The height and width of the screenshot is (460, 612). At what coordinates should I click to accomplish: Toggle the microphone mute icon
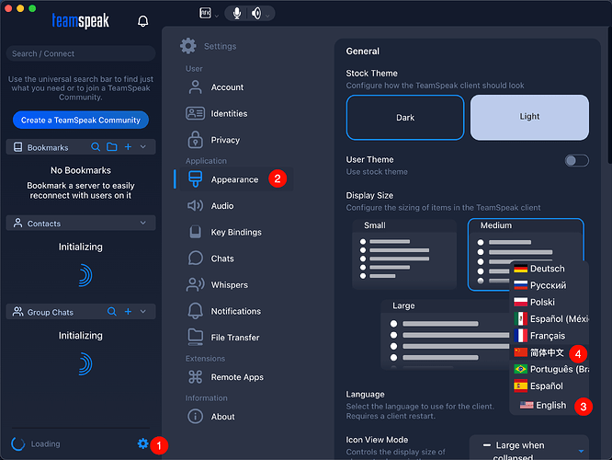236,13
